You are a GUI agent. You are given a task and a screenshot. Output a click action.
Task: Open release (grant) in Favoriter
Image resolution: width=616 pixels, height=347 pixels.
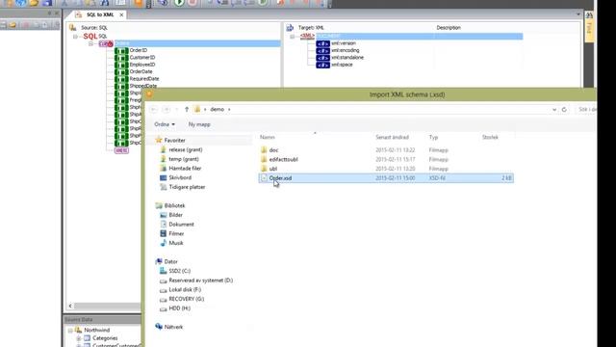tap(186, 149)
